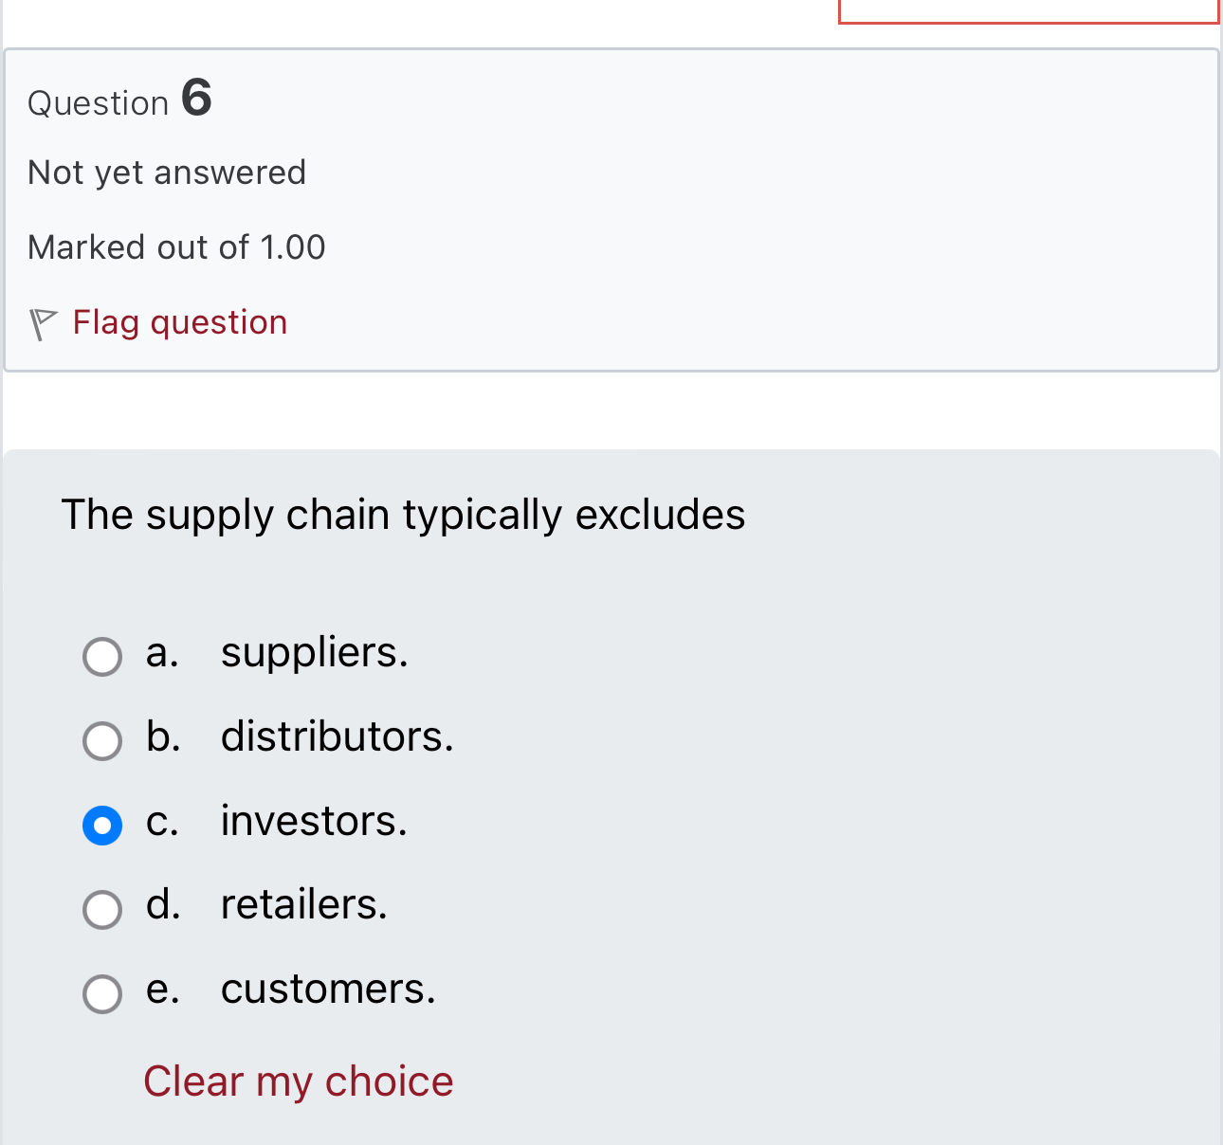The height and width of the screenshot is (1145, 1223).
Task: Click the "a." option letter label
Action: pyautogui.click(x=162, y=653)
